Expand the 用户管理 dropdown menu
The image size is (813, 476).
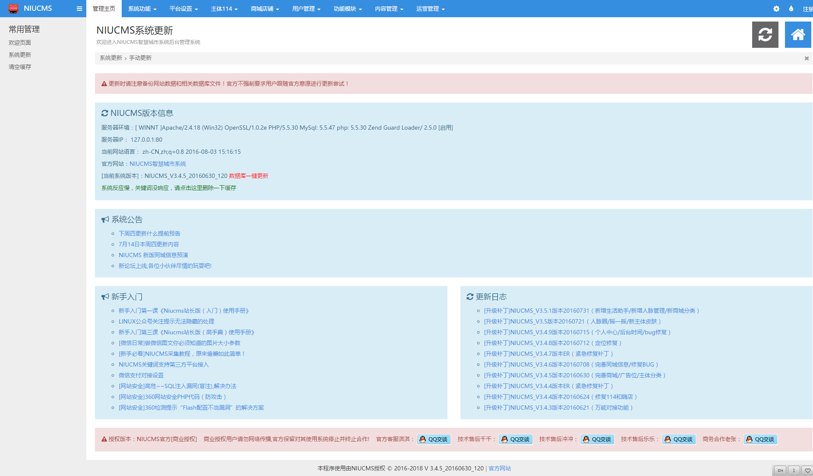click(306, 9)
